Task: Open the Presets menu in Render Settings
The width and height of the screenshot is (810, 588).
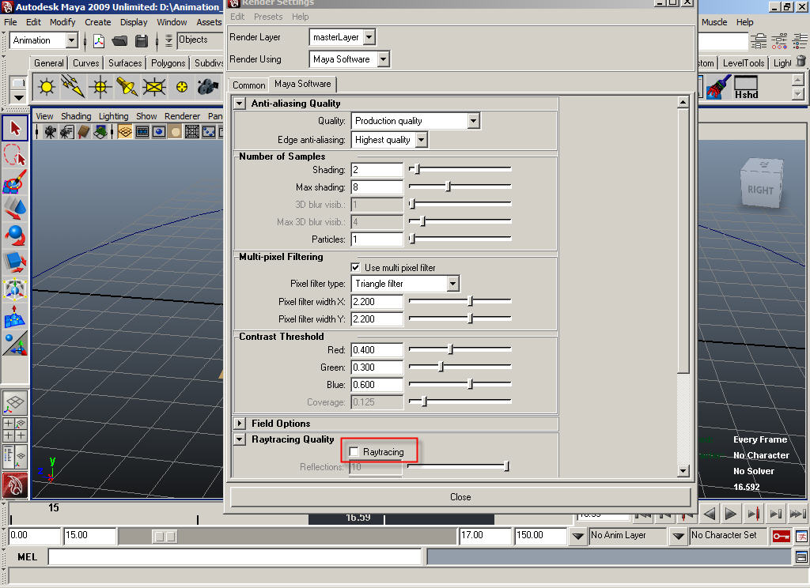Action: click(268, 17)
